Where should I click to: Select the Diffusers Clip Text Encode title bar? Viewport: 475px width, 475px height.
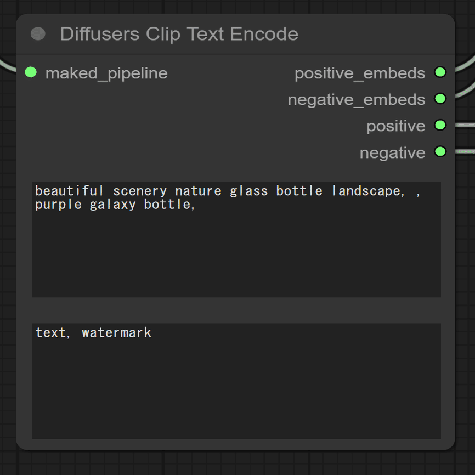235,34
